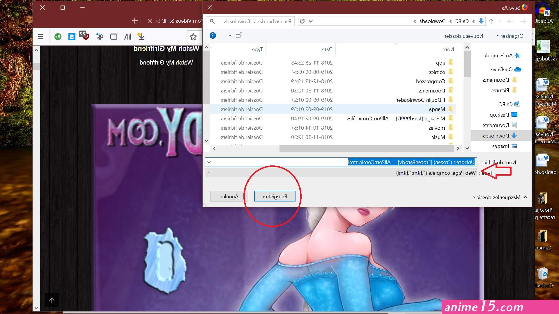
Task: Select Accès rapide in the navigation pane
Action: pyautogui.click(x=501, y=56)
